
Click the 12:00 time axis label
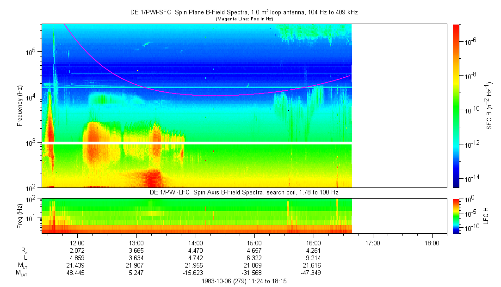coord(77,243)
